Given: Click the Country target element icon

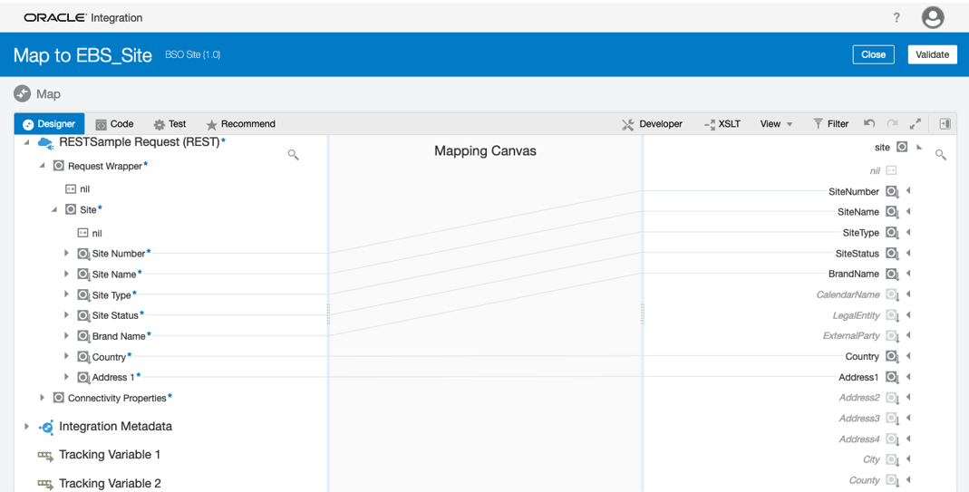Looking at the screenshot, I should tap(892, 357).
